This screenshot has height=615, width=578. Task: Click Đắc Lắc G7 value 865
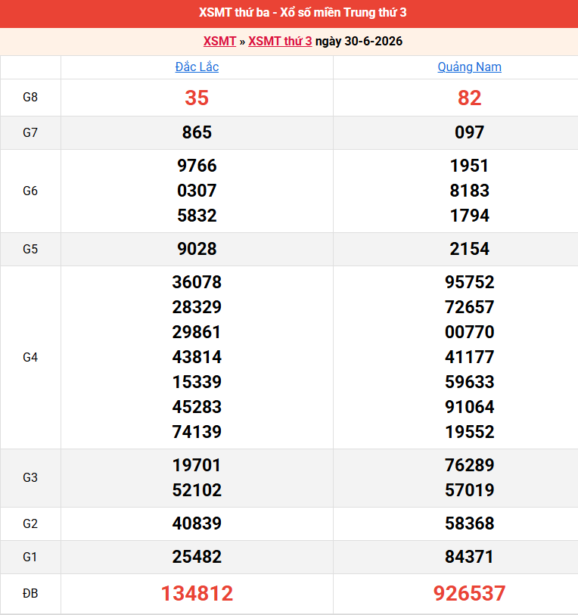click(197, 132)
